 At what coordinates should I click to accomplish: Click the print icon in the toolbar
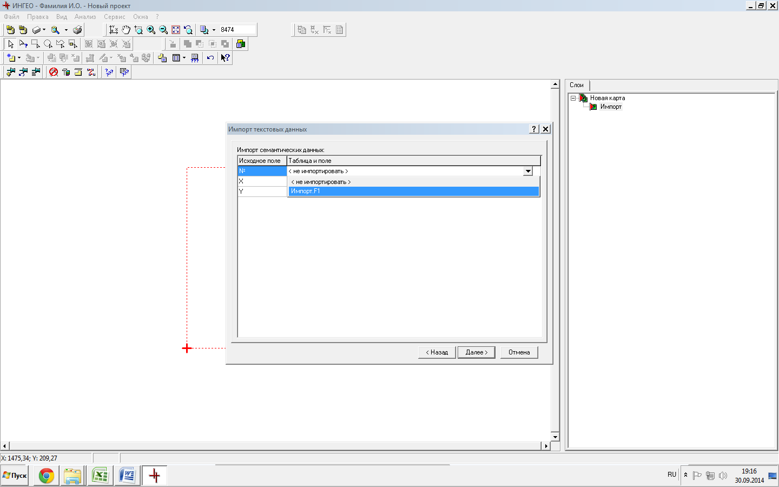77,30
